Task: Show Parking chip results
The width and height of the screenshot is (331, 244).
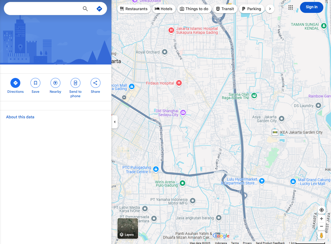Action: tap(252, 9)
